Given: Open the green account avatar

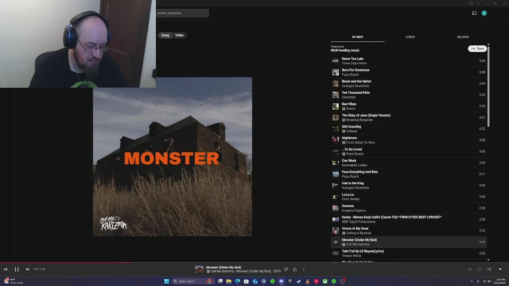Looking at the screenshot, I should (x=484, y=13).
